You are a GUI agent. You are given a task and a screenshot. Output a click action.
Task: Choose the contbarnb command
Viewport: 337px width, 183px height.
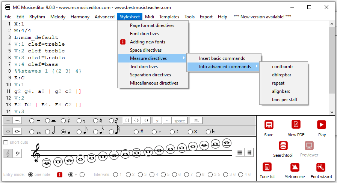click(282, 67)
